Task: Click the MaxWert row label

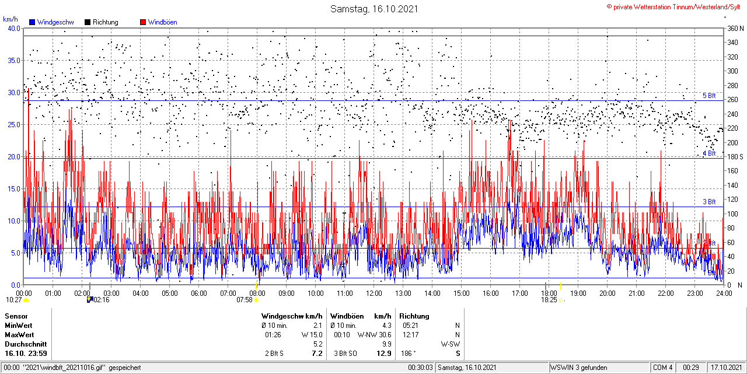Action: point(19,335)
